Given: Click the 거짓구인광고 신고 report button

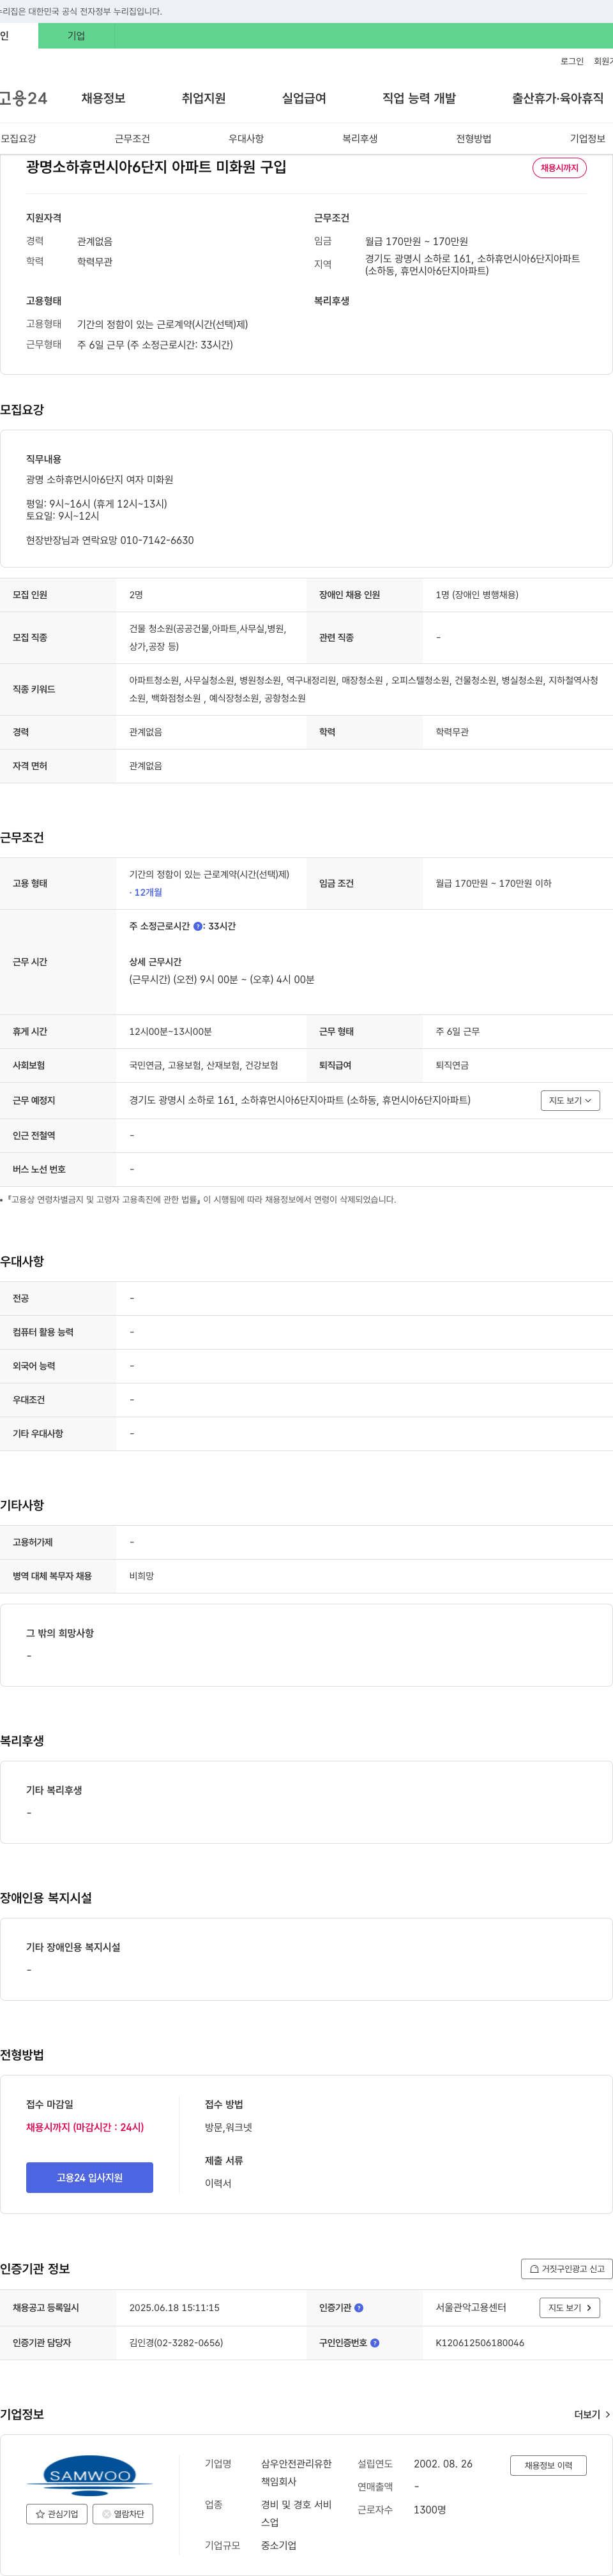Looking at the screenshot, I should pyautogui.click(x=566, y=2269).
